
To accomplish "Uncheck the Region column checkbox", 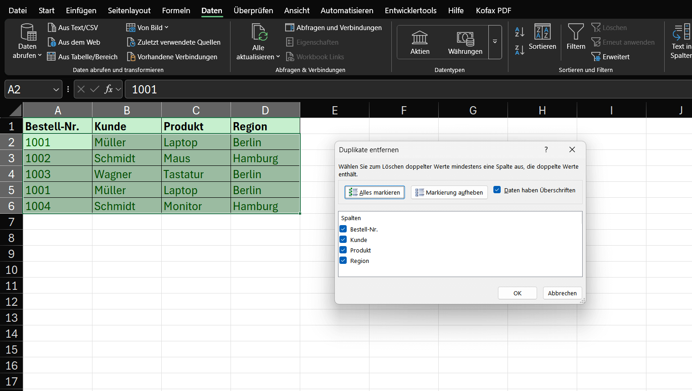I will (x=343, y=260).
